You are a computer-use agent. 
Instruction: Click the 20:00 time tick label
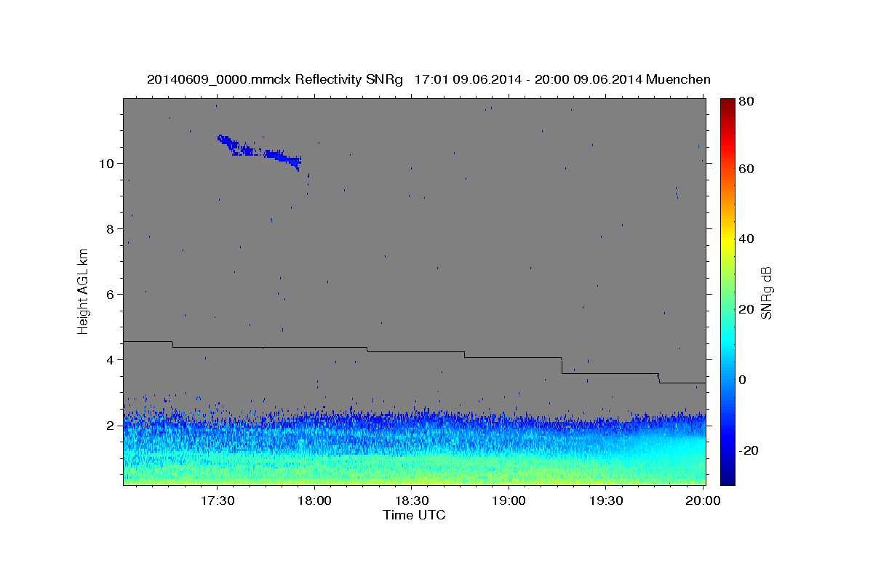tap(703, 501)
